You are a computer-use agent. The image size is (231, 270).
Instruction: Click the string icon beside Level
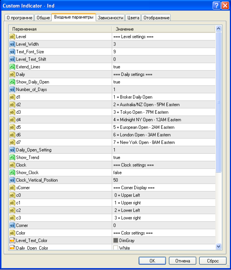click(x=12, y=37)
